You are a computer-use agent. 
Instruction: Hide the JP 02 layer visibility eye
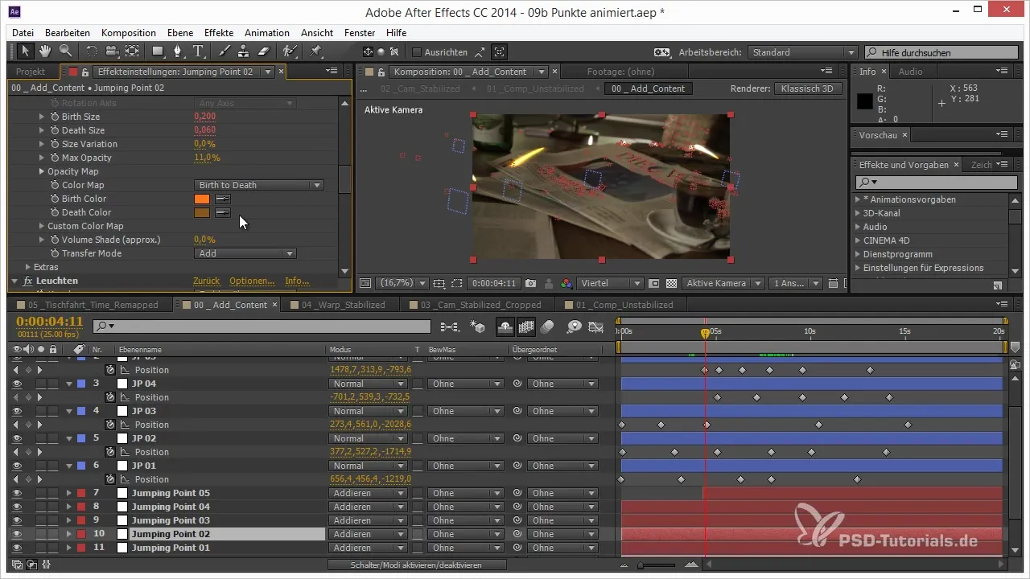click(16, 438)
